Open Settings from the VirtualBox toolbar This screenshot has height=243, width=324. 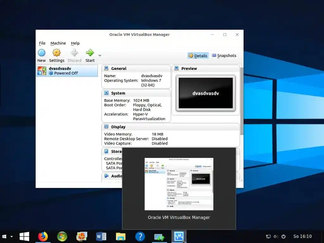point(57,55)
